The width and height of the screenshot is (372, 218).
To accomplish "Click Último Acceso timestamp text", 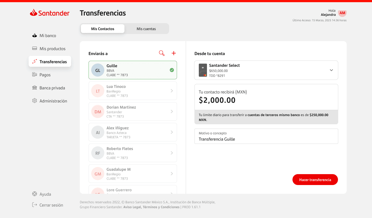I will click(x=319, y=20).
